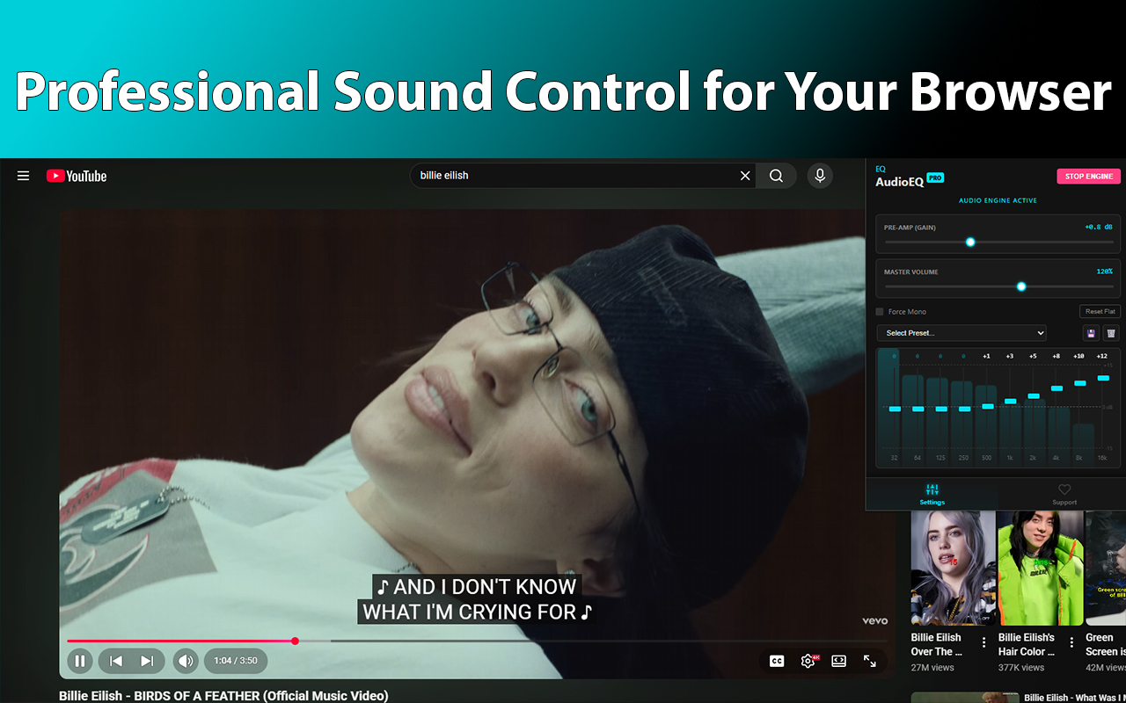The width and height of the screenshot is (1126, 703).
Task: Click the 120% master volume value
Action: (1104, 272)
